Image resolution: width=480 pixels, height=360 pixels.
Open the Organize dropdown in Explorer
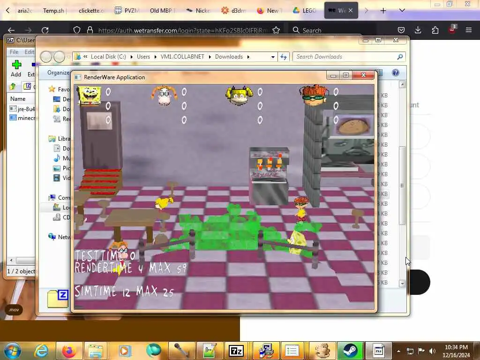point(58,73)
